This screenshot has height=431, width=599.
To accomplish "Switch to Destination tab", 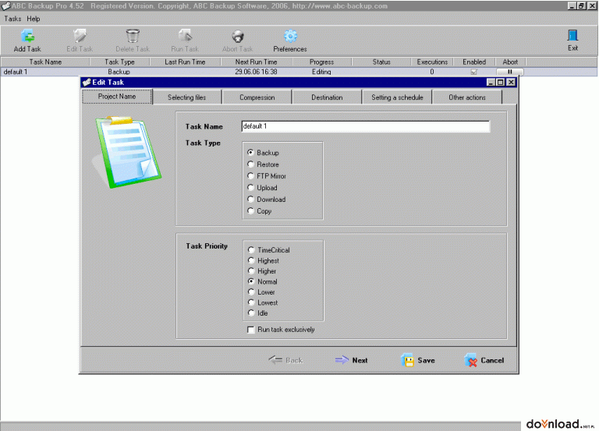I will [327, 97].
